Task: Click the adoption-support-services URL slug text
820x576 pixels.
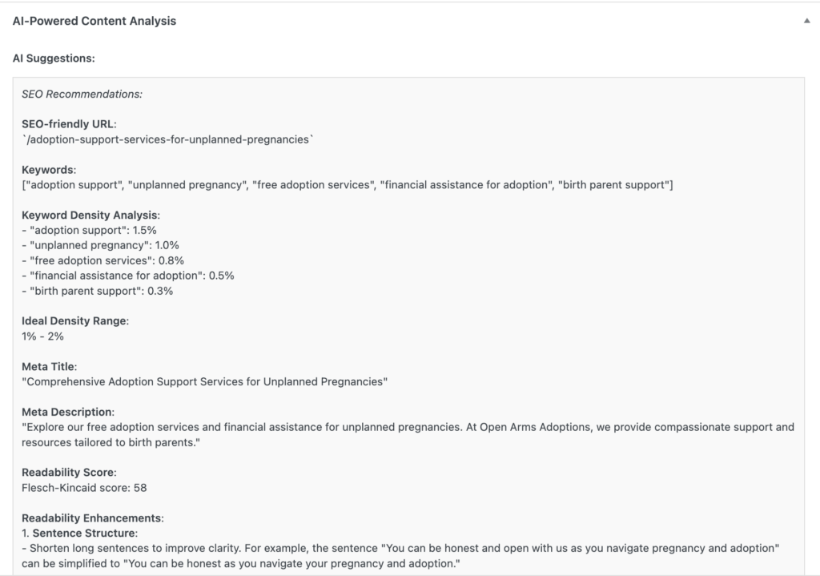Action: [168, 139]
